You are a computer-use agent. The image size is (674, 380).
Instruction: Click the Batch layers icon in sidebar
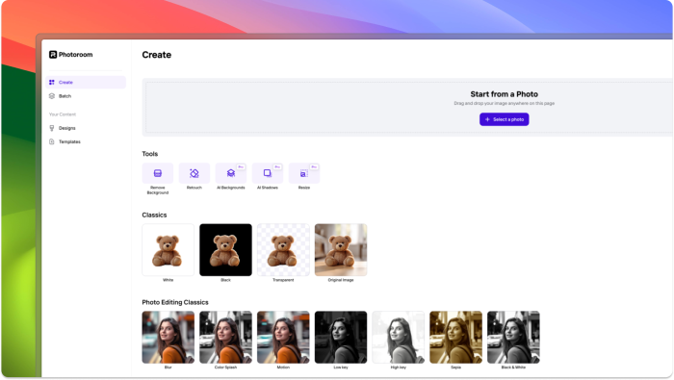[52, 96]
